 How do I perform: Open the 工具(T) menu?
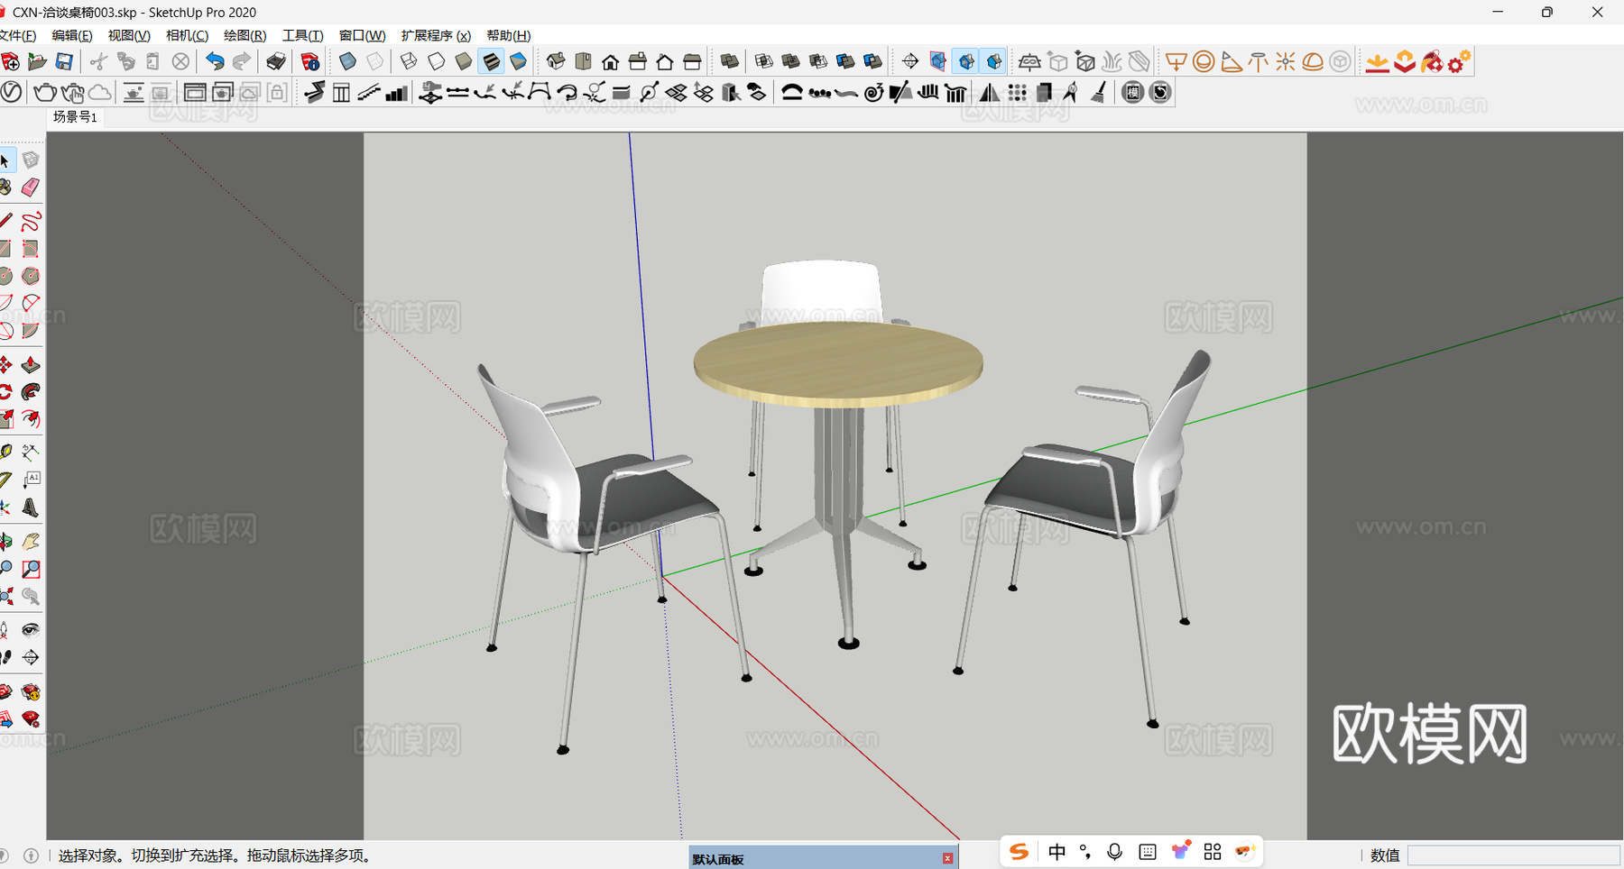point(302,35)
